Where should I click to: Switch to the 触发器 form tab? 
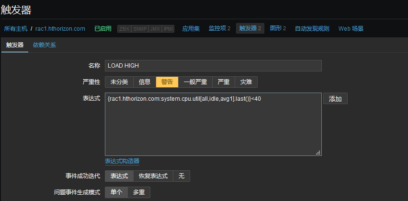(x=15, y=45)
